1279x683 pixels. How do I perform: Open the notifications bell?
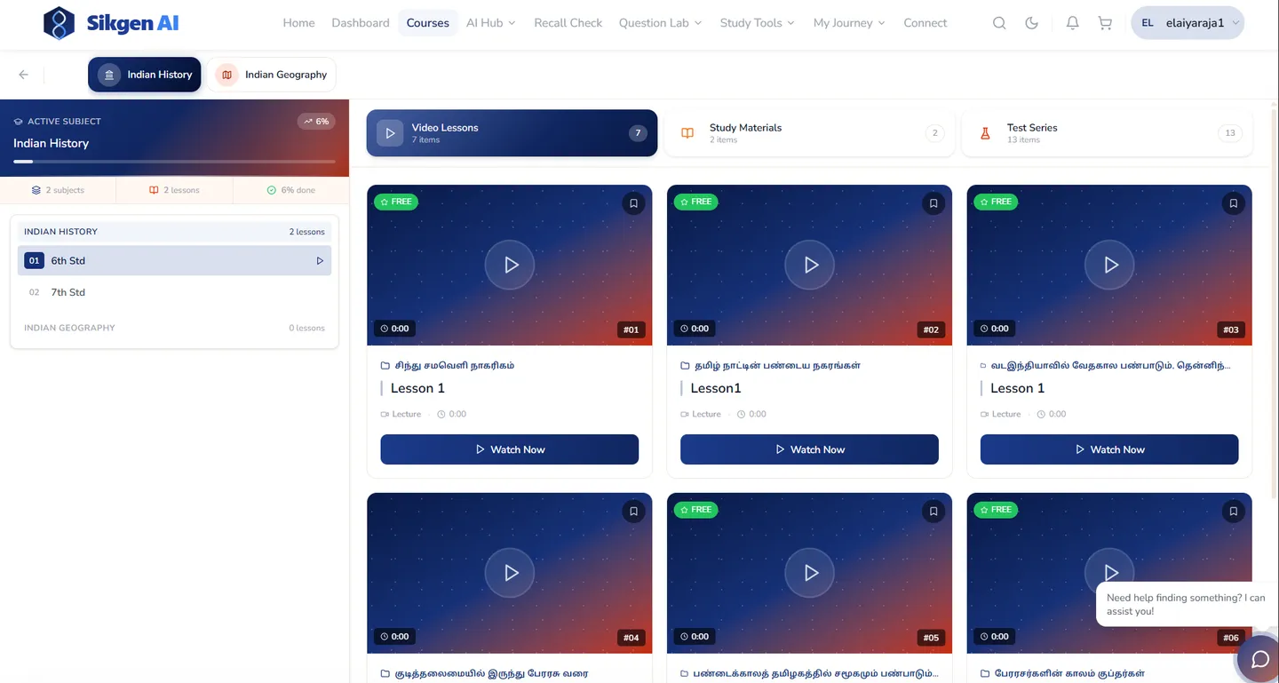pos(1073,23)
